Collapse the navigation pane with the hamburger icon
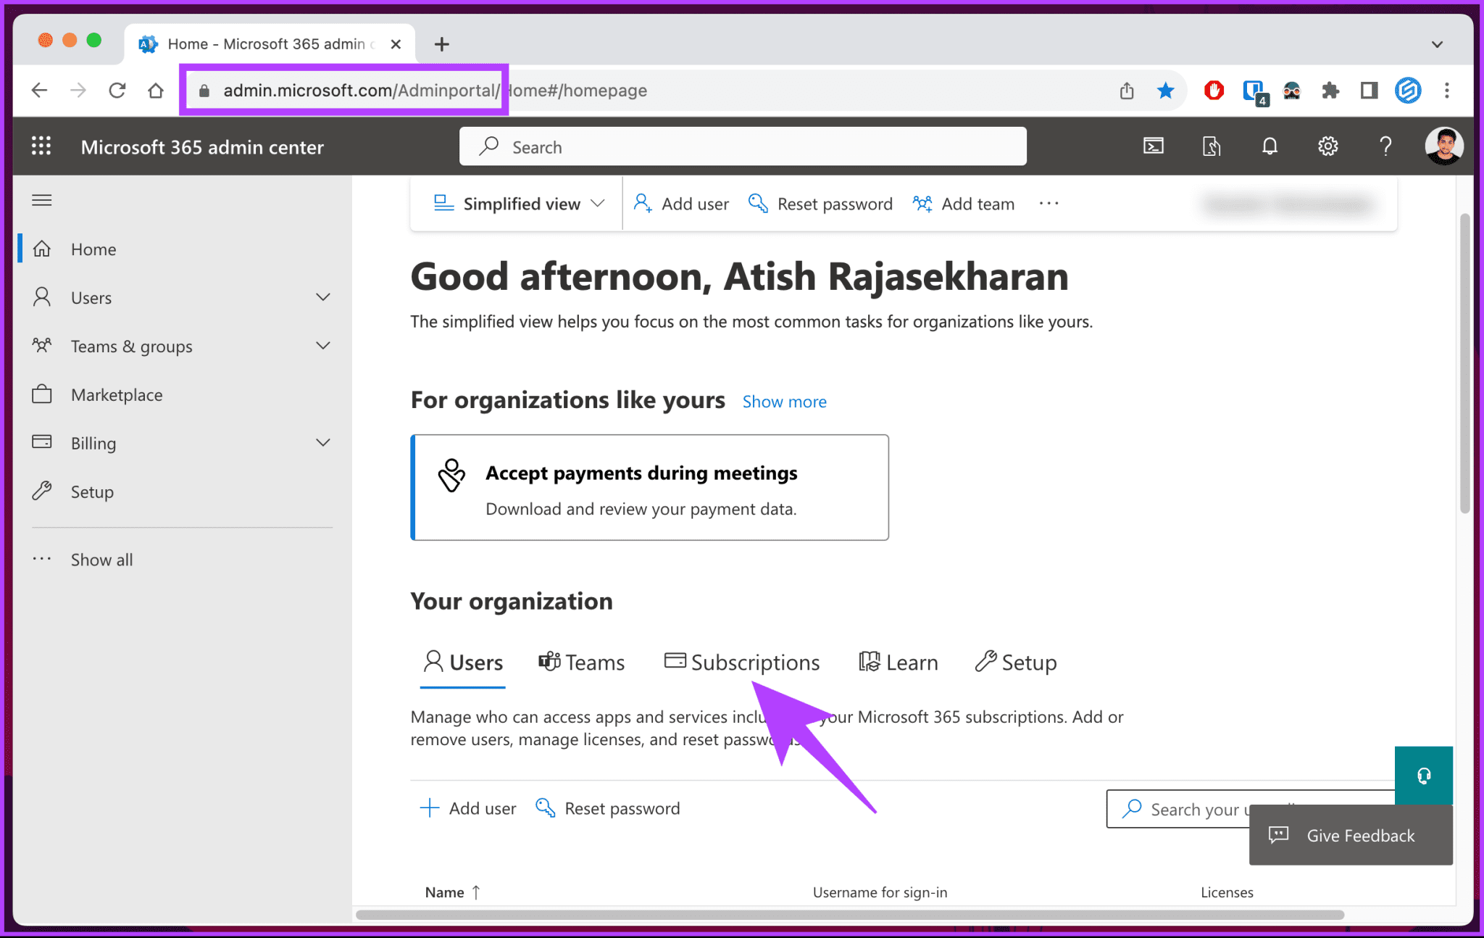The image size is (1484, 938). point(41,199)
